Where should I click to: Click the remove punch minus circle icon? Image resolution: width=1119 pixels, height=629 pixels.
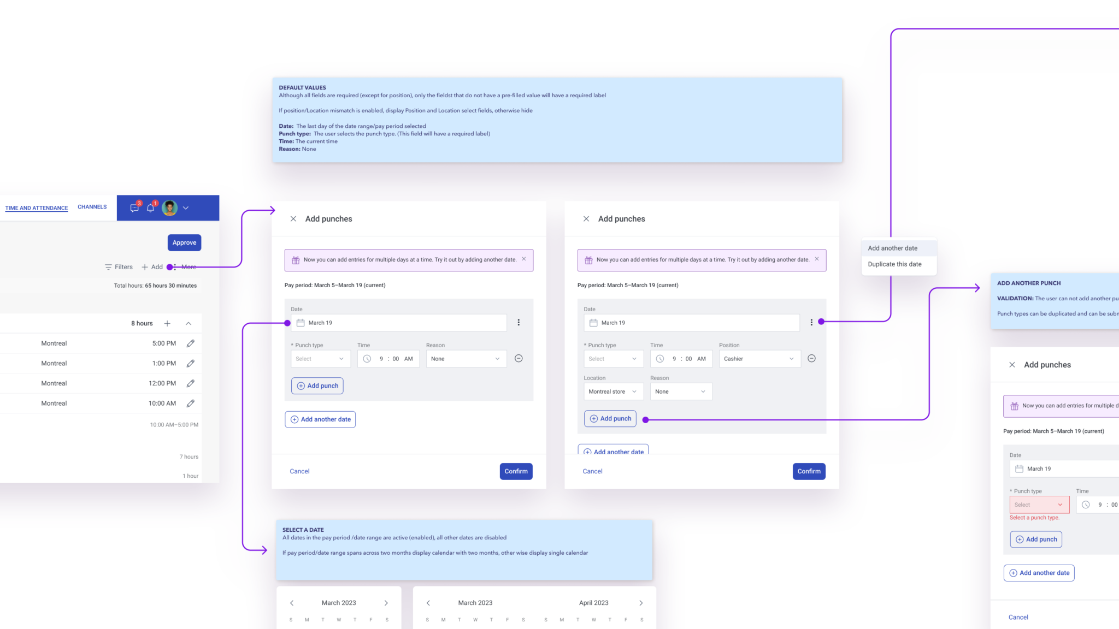click(x=519, y=359)
